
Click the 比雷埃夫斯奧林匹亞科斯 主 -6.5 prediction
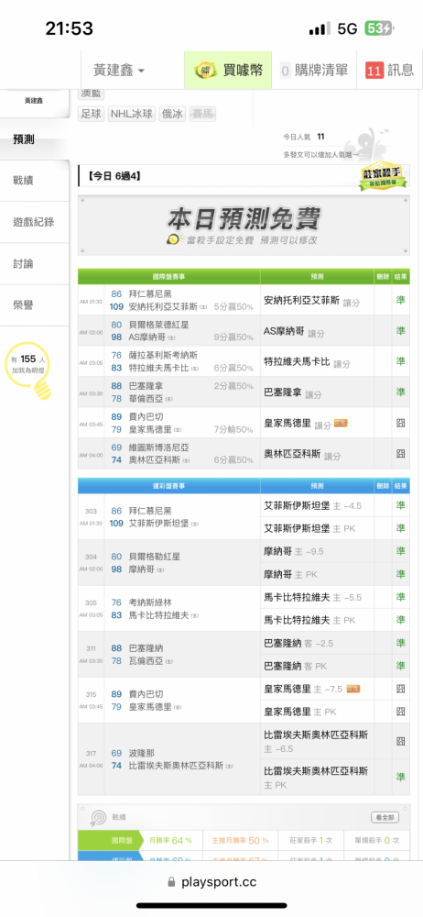pos(316,742)
